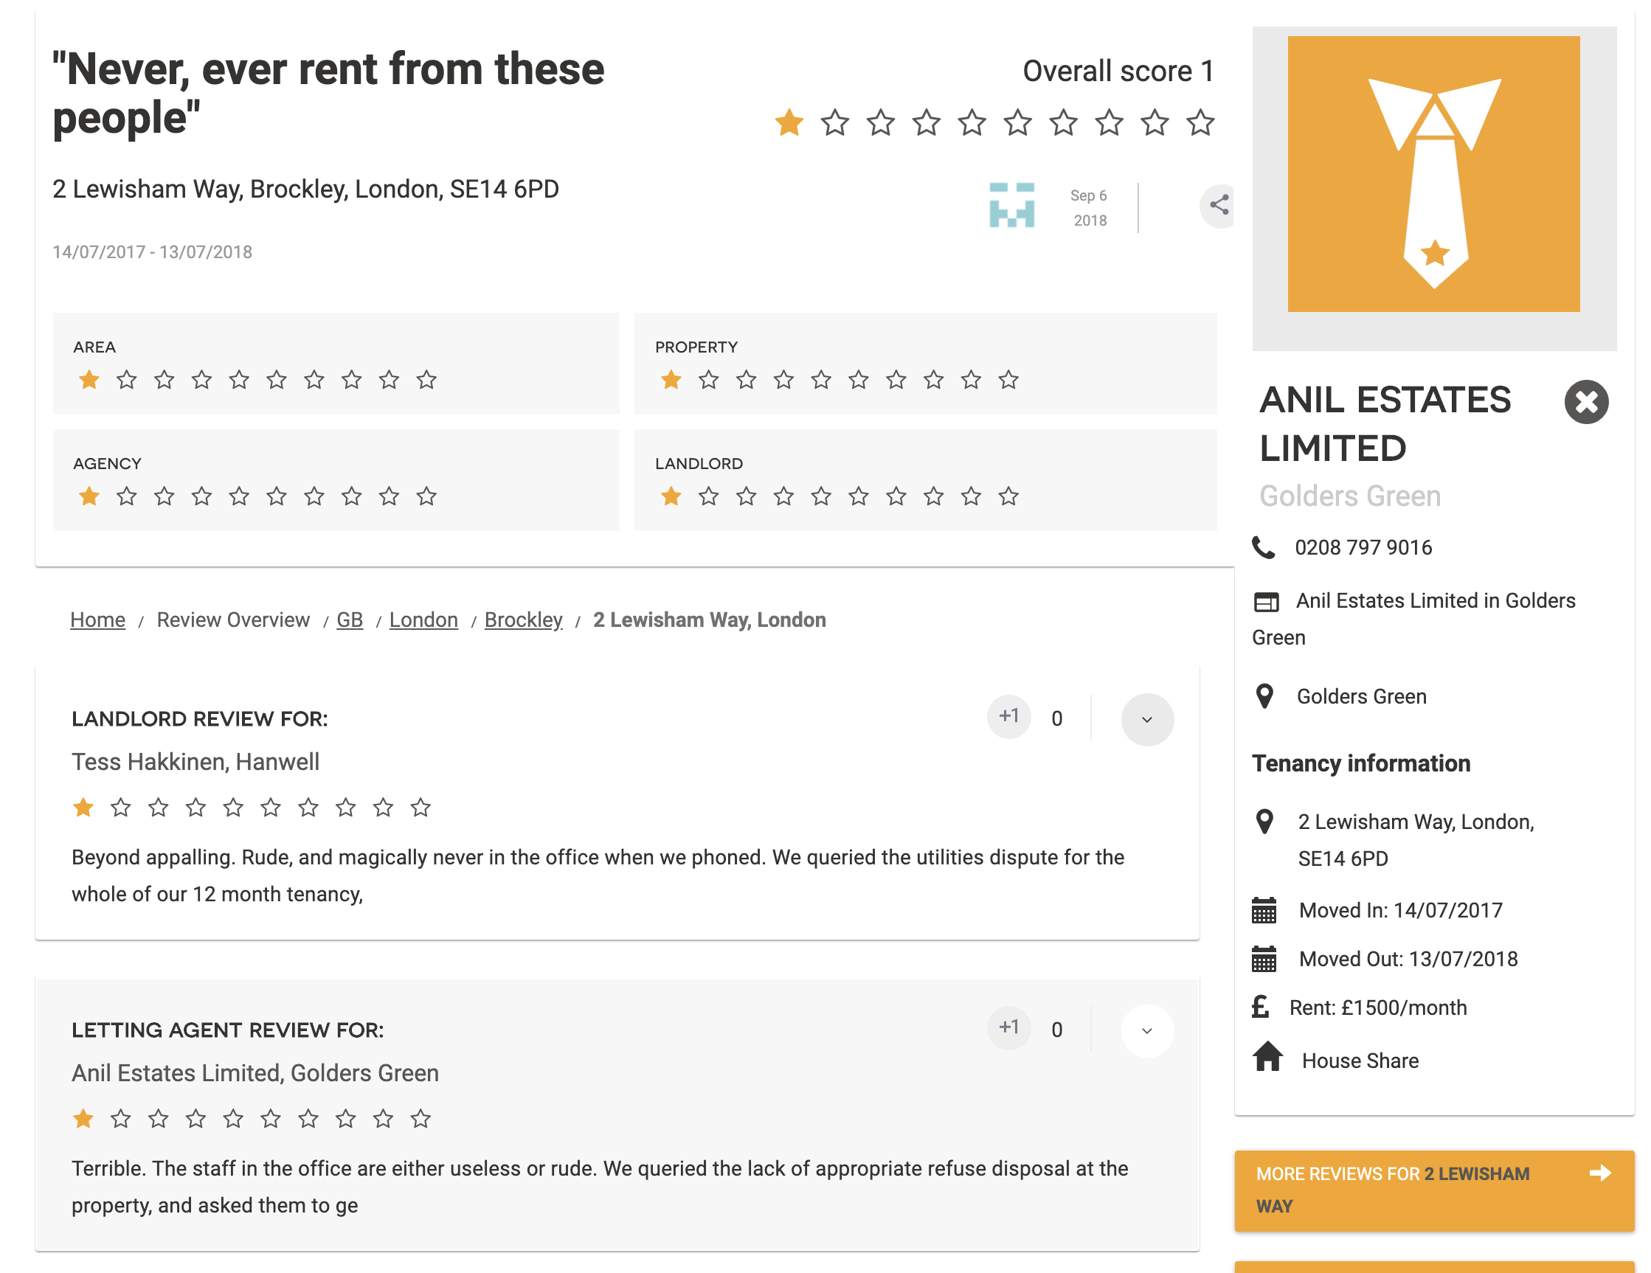Open the London breadcrumb link
Image resolution: width=1651 pixels, height=1273 pixels.
423,620
